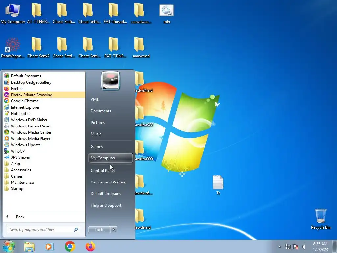Open the mln settings file icon
The height and width of the screenshot is (253, 337).
point(167,13)
